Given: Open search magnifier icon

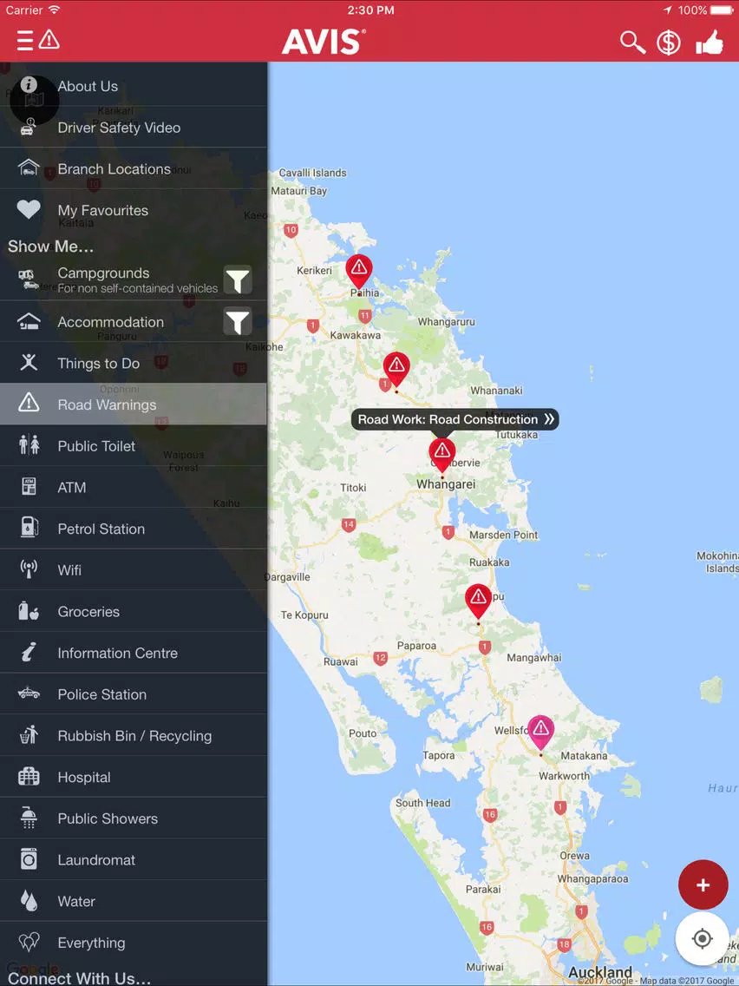Looking at the screenshot, I should [x=632, y=43].
